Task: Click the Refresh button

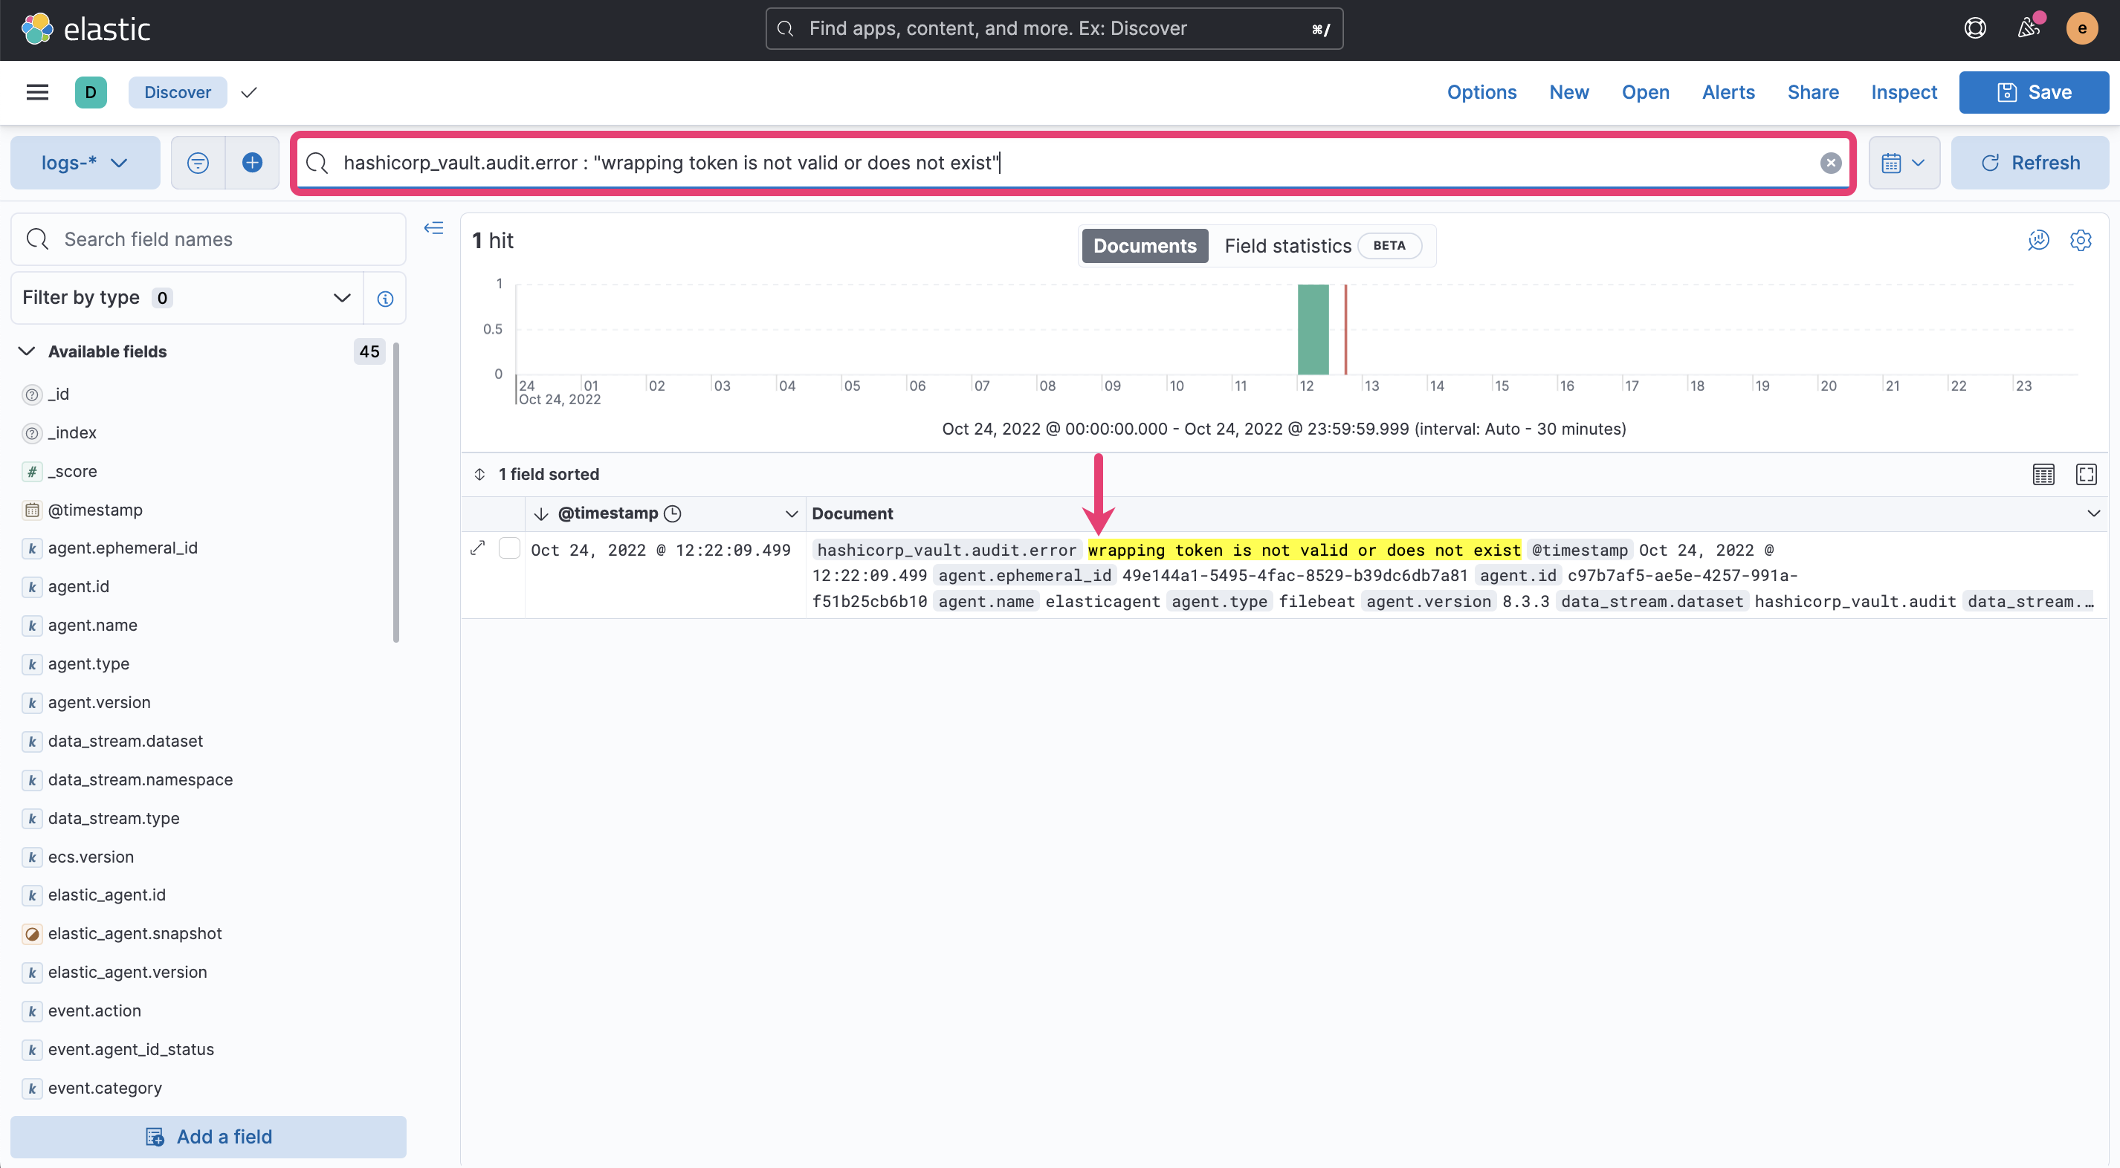Action: click(x=2029, y=162)
